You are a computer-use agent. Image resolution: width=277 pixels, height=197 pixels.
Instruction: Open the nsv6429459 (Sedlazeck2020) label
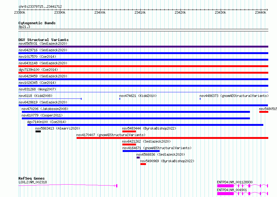pyautogui.click(x=43, y=76)
